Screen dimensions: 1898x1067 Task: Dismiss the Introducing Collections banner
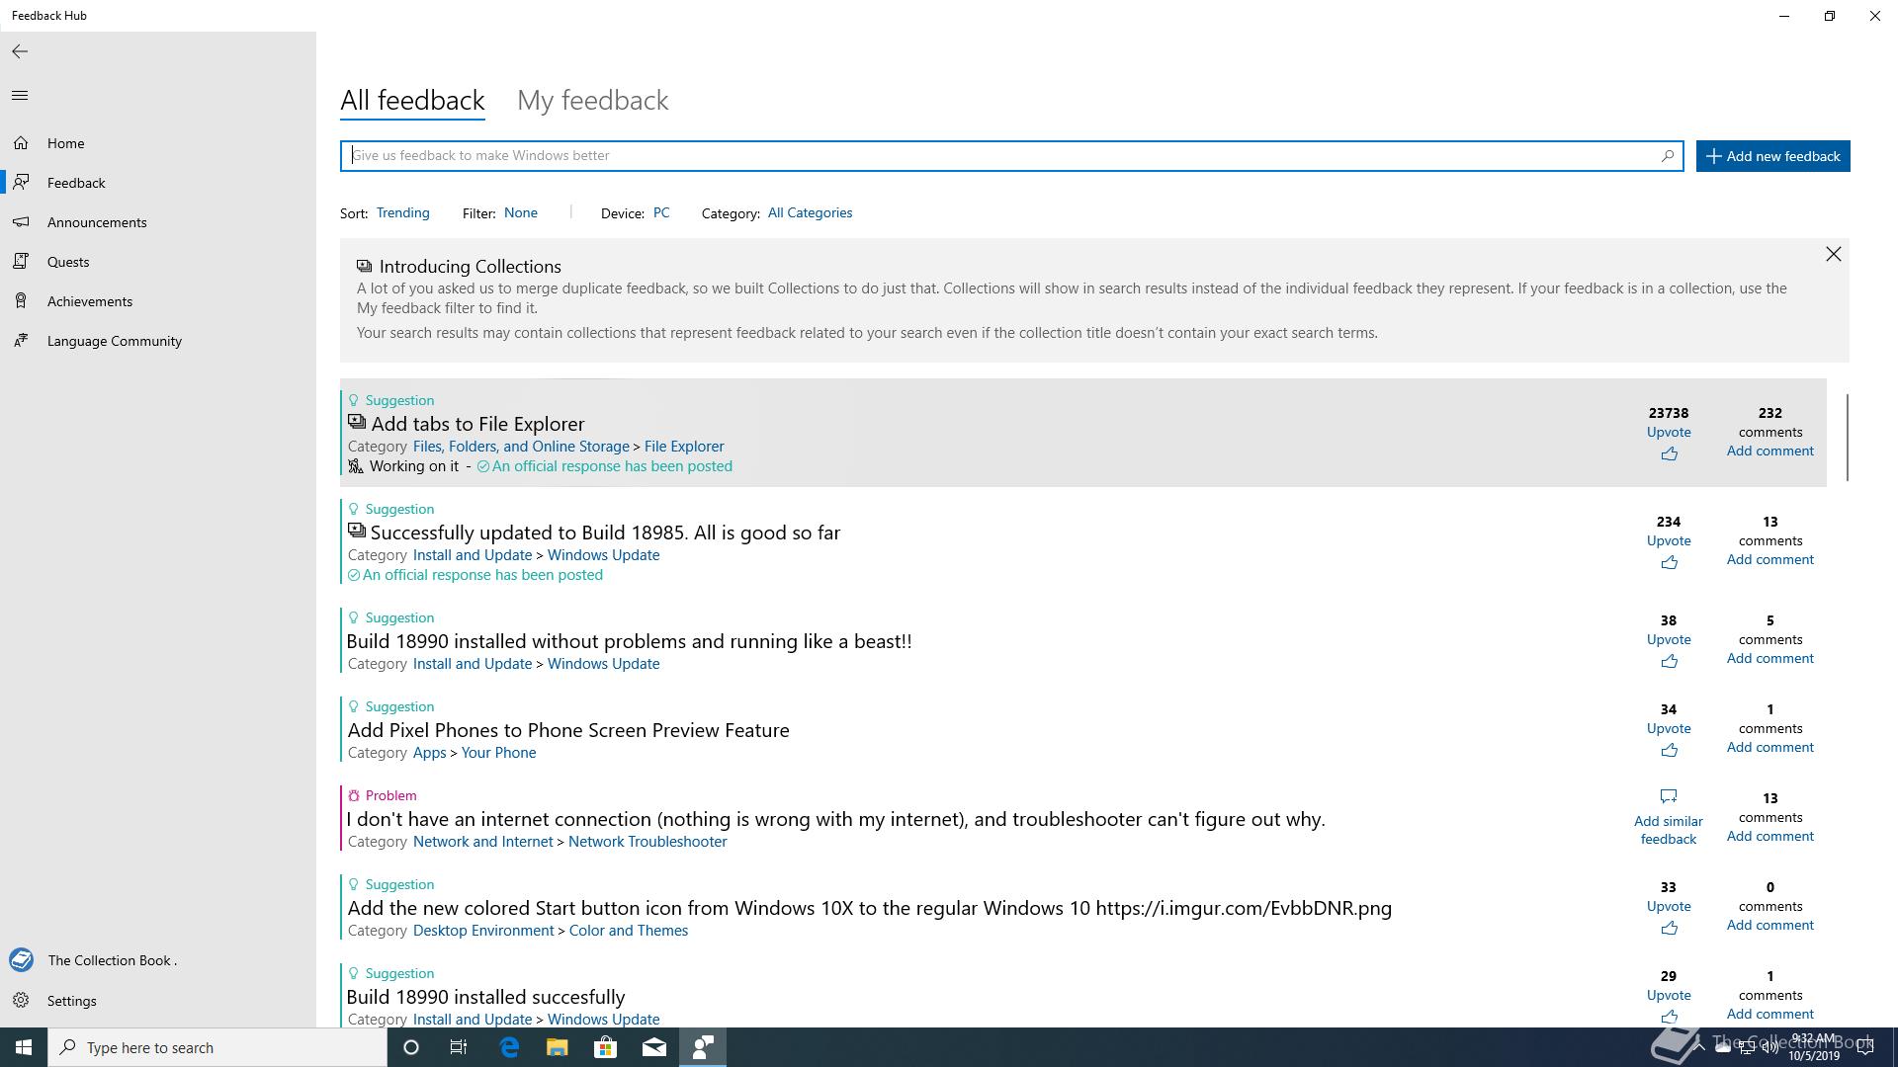pos(1834,255)
